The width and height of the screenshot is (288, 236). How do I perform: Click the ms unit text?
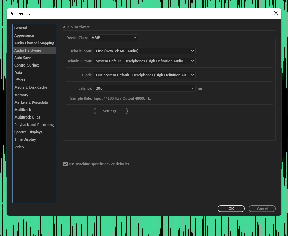point(200,89)
